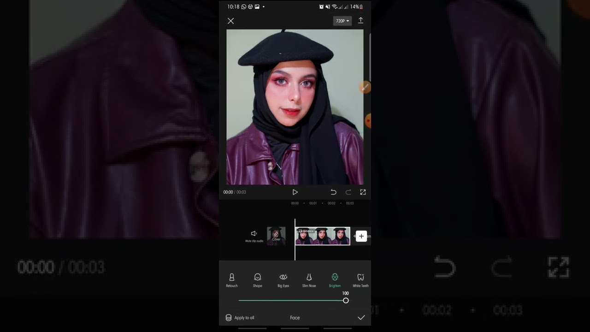The height and width of the screenshot is (332, 590).
Task: Play the video preview
Action: point(295,192)
